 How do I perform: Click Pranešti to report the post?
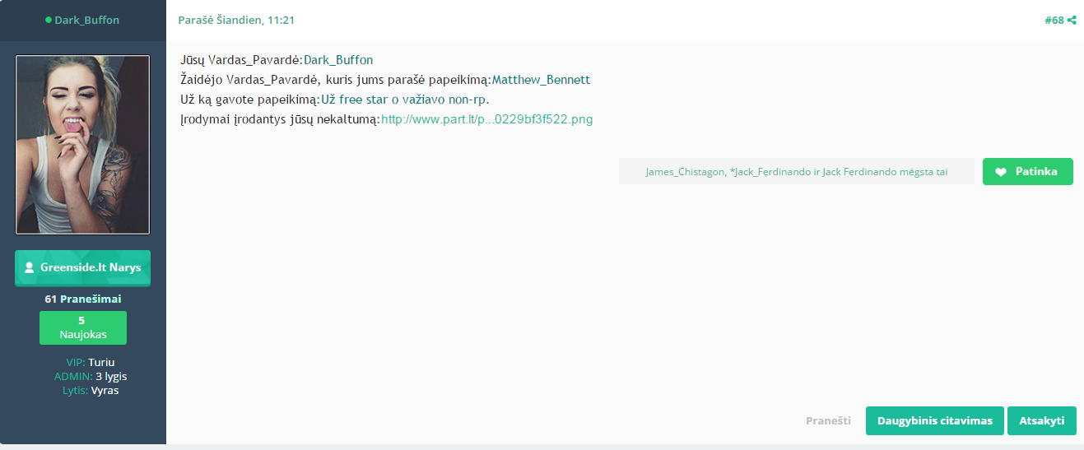[x=828, y=420]
